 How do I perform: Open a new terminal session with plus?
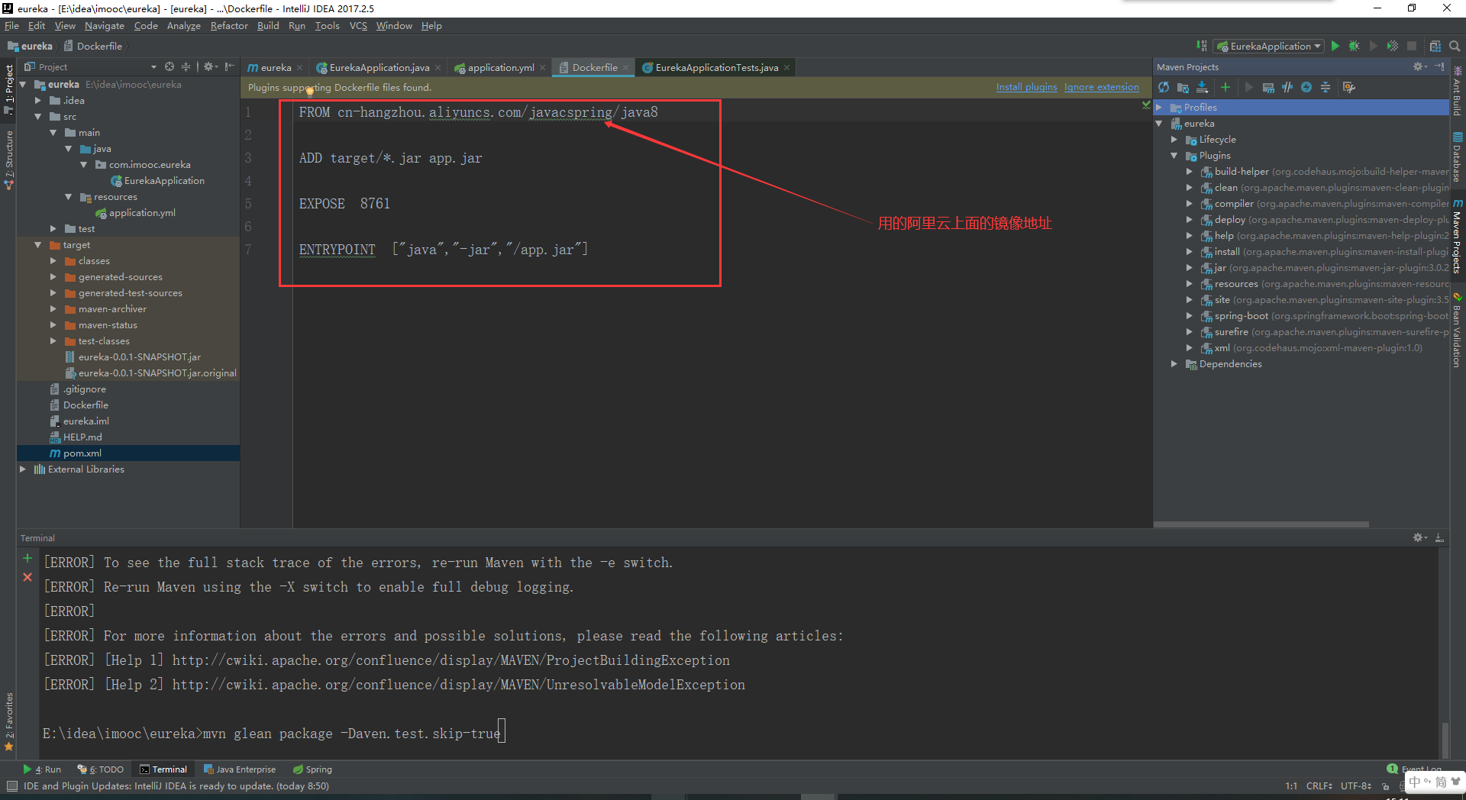(27, 558)
